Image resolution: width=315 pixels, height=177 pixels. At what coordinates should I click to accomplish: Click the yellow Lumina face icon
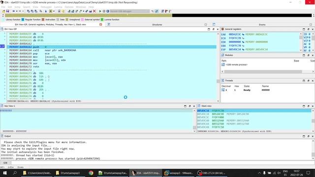[x=63, y=11]
